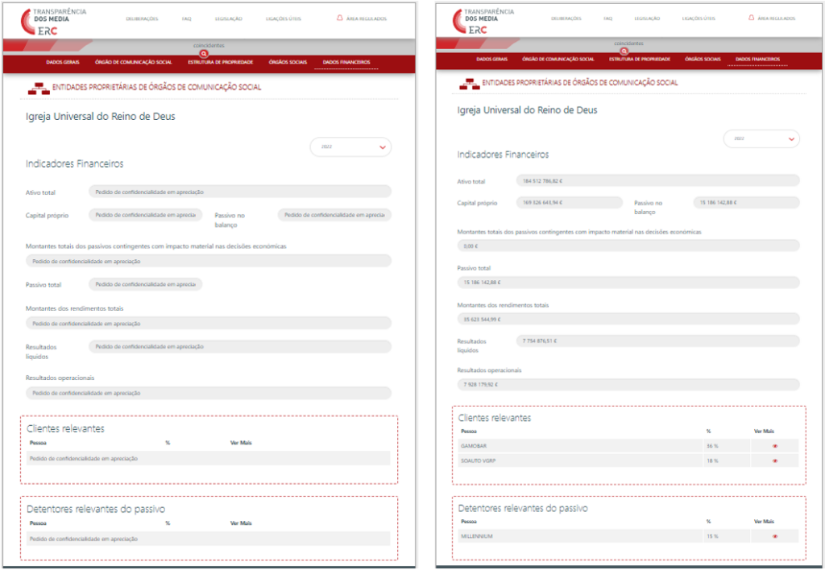Click the red search icon in the left page
825x570 pixels.
pyautogui.click(x=204, y=53)
